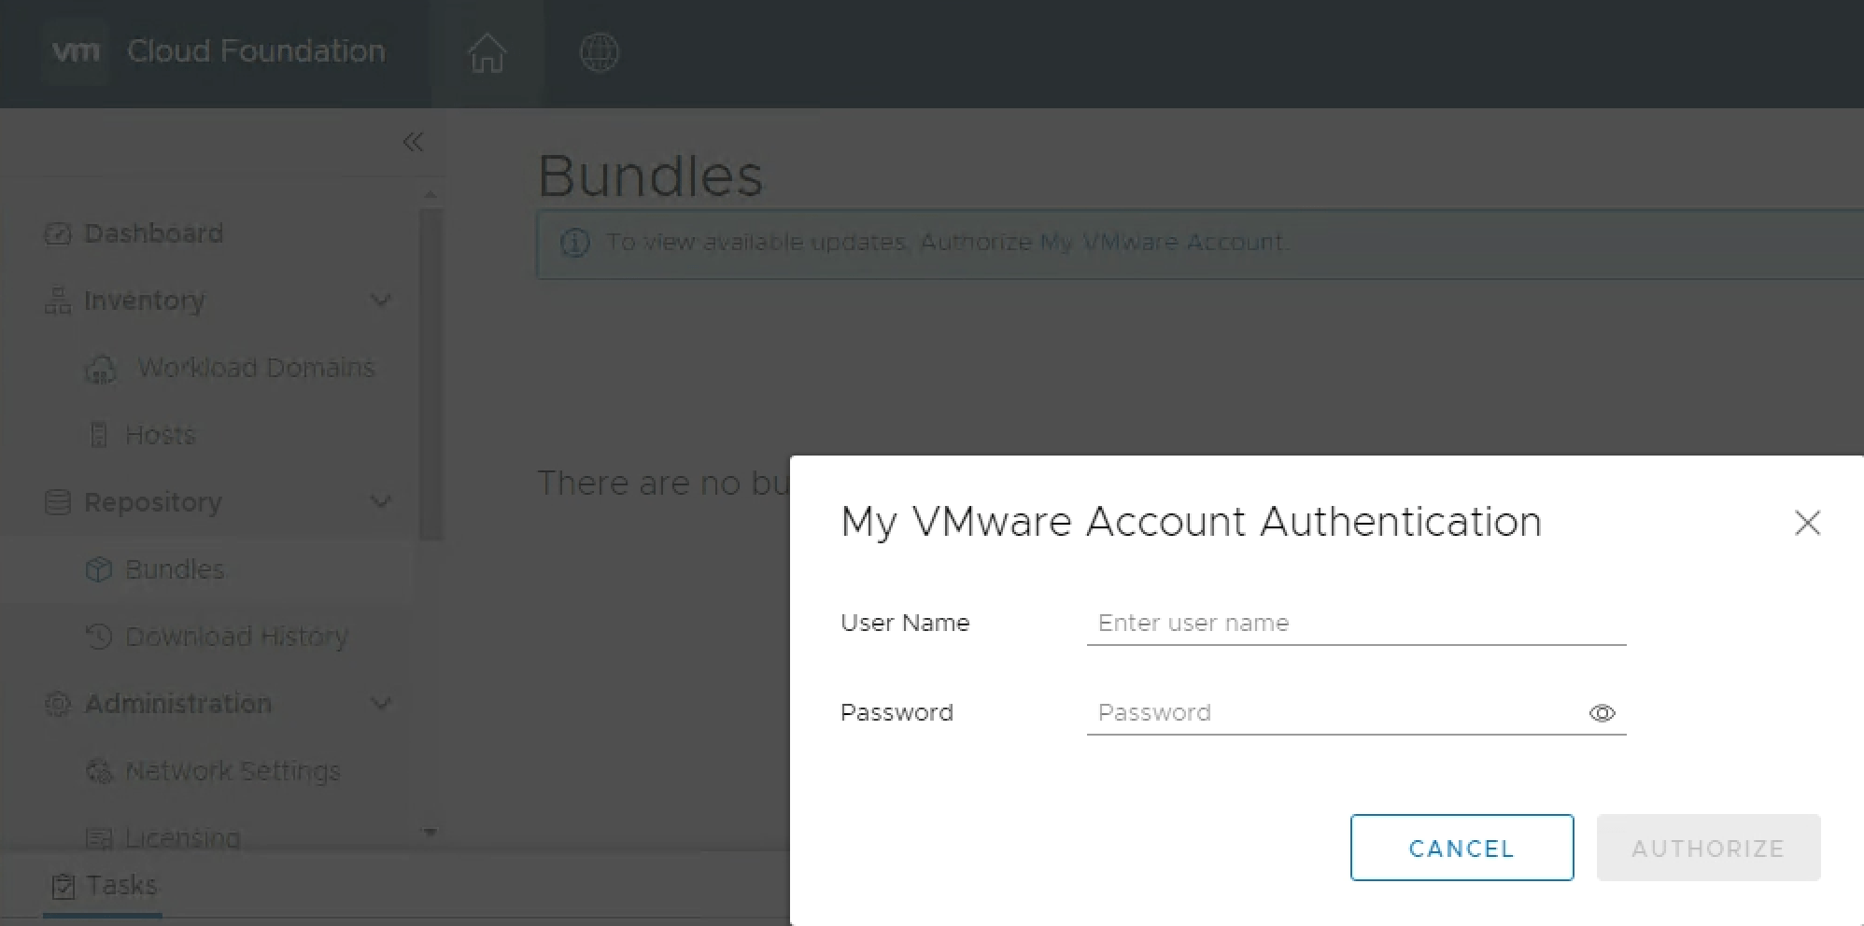Collapse the sidebar with double-chevron icon
1864x926 pixels.
click(x=413, y=142)
